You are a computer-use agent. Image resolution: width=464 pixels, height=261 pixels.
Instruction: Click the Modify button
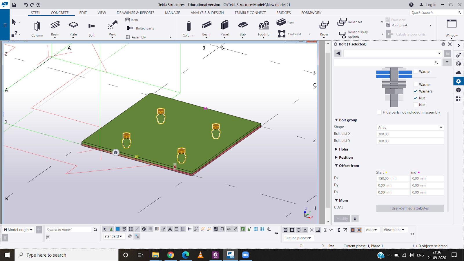click(x=342, y=219)
